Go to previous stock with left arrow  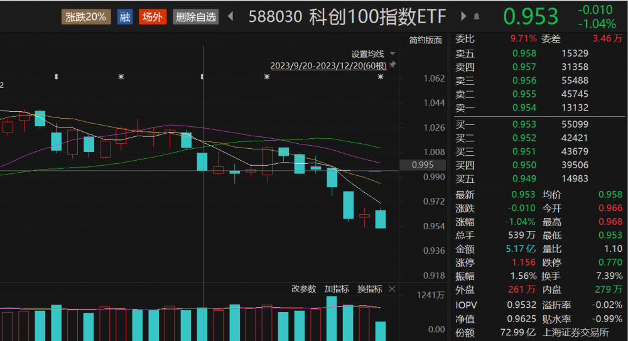pyautogui.click(x=230, y=16)
